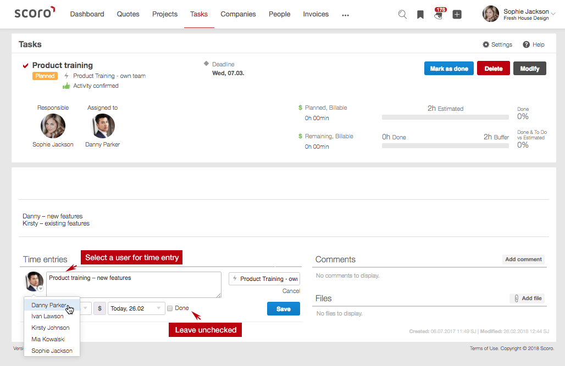The width and height of the screenshot is (565, 366).
Task: Open the Today, 26.02 date dropdown
Action: coord(136,308)
